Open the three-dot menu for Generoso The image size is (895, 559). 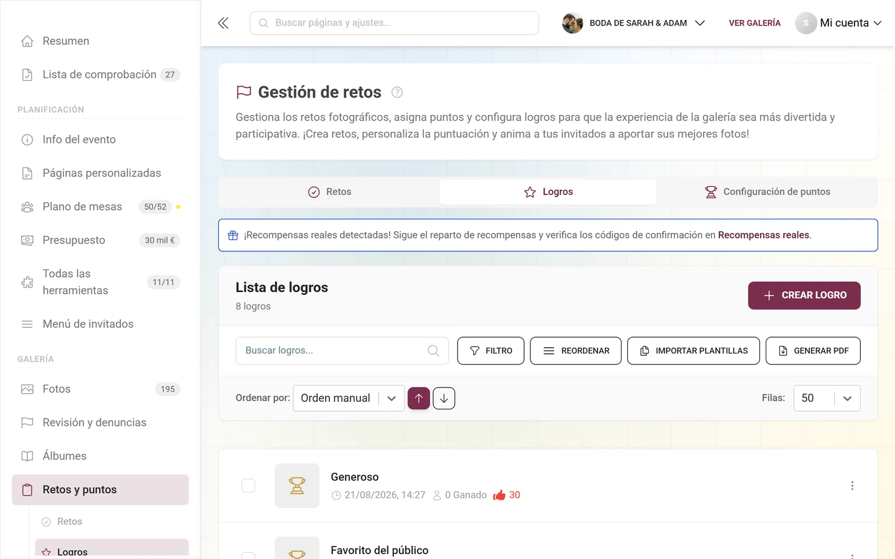(x=852, y=486)
